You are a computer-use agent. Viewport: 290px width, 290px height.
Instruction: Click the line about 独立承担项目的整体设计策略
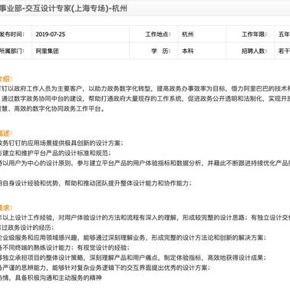[133, 258]
